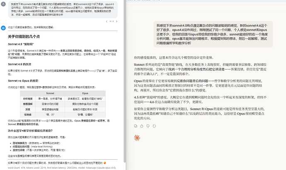Screen dimensions: 286x170
Task: Click Claude paragraph starting 'Sonnet 系列走的是'
Action: pos(200,69)
